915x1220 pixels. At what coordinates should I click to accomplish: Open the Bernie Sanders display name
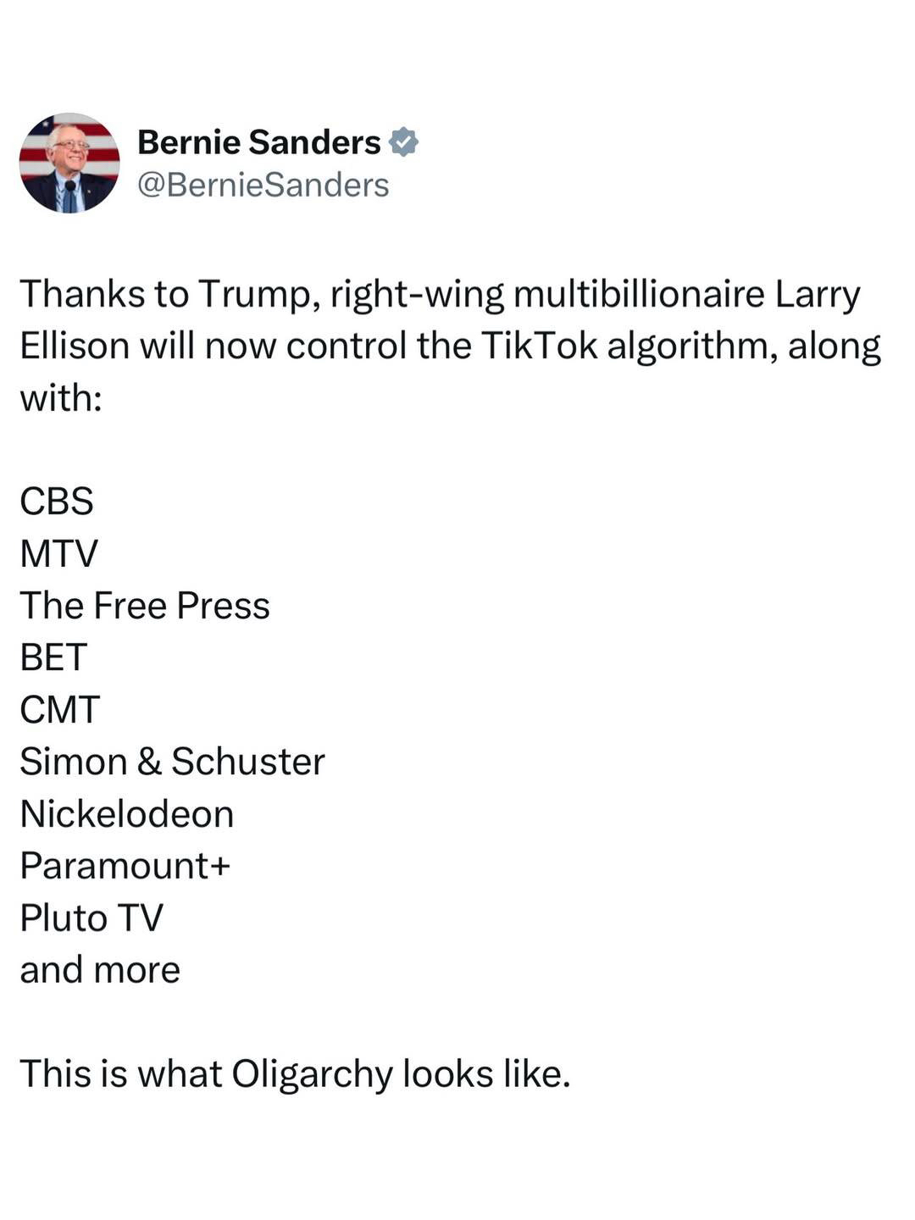point(258,142)
